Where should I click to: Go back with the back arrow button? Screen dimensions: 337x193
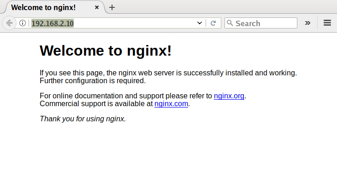click(9, 23)
